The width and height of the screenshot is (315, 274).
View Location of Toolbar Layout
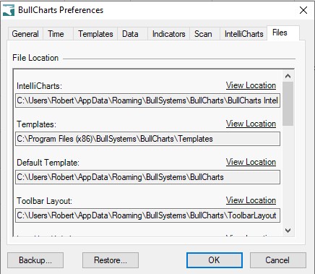click(x=251, y=200)
